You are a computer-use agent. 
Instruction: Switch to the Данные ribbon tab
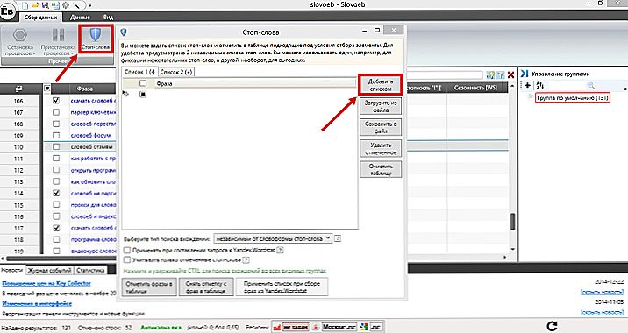click(80, 18)
